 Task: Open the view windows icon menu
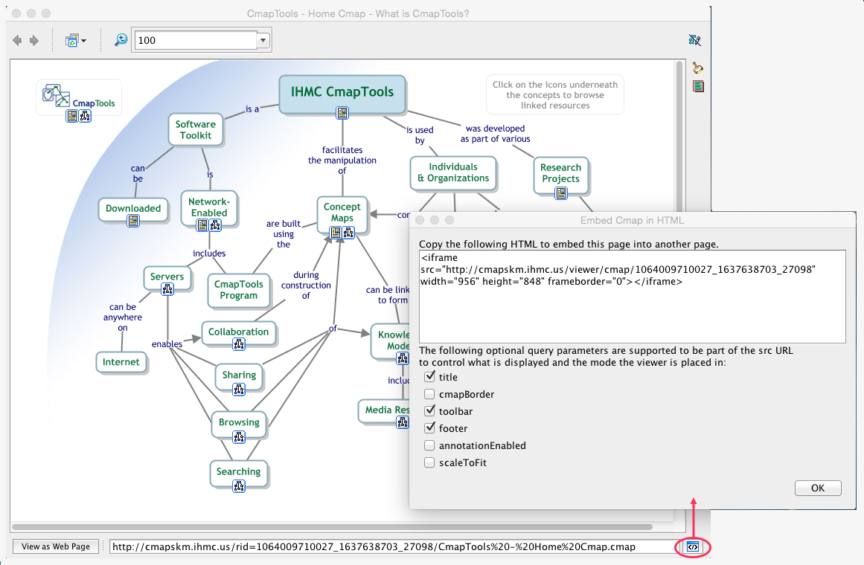click(x=75, y=40)
